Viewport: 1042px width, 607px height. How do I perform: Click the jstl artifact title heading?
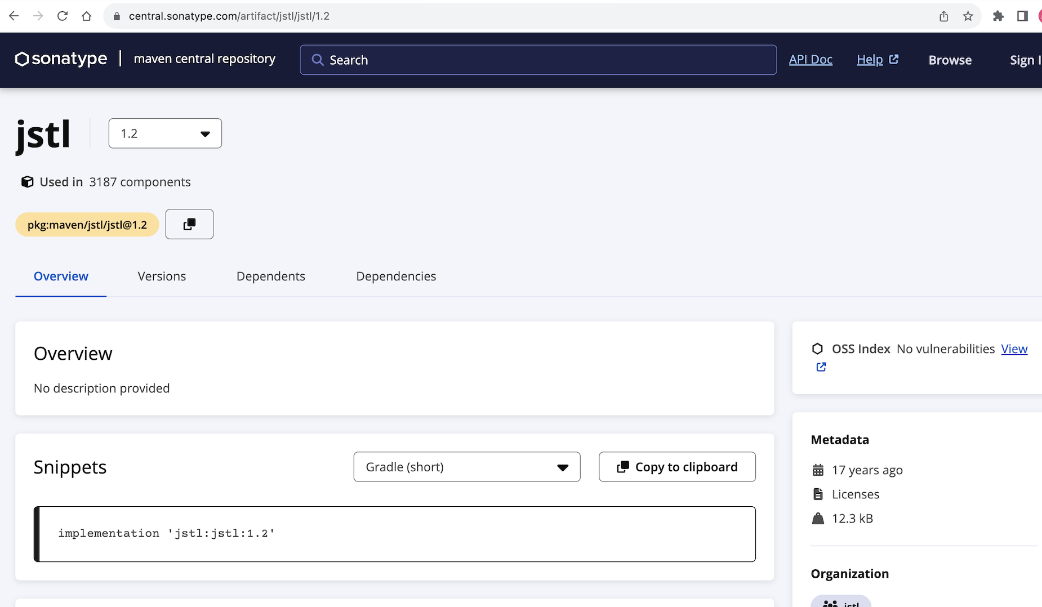click(x=43, y=135)
